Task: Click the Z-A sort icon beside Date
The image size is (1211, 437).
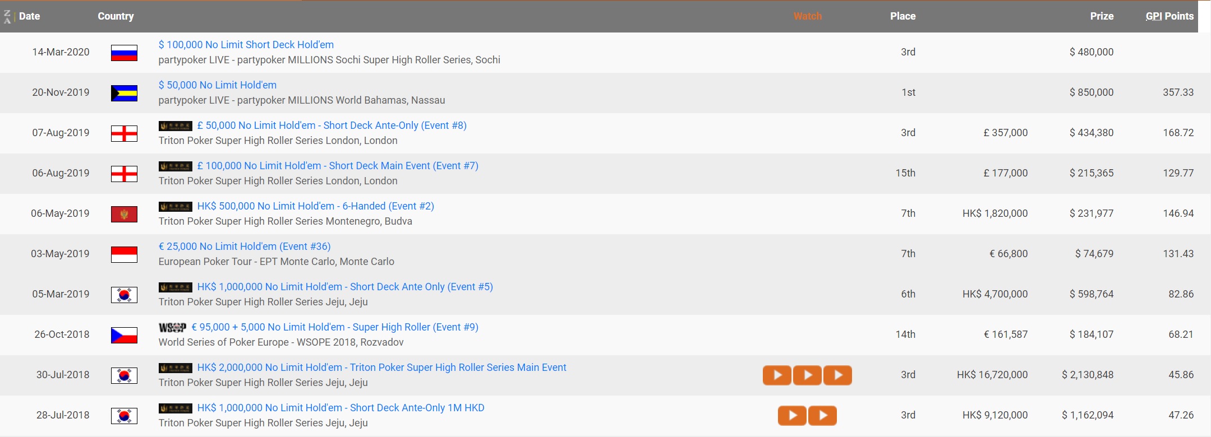Action: pos(7,17)
